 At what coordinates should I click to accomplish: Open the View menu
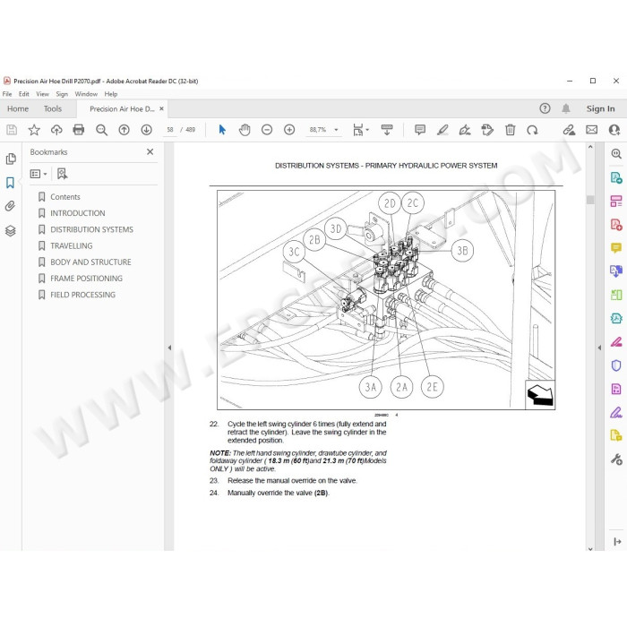coord(42,94)
